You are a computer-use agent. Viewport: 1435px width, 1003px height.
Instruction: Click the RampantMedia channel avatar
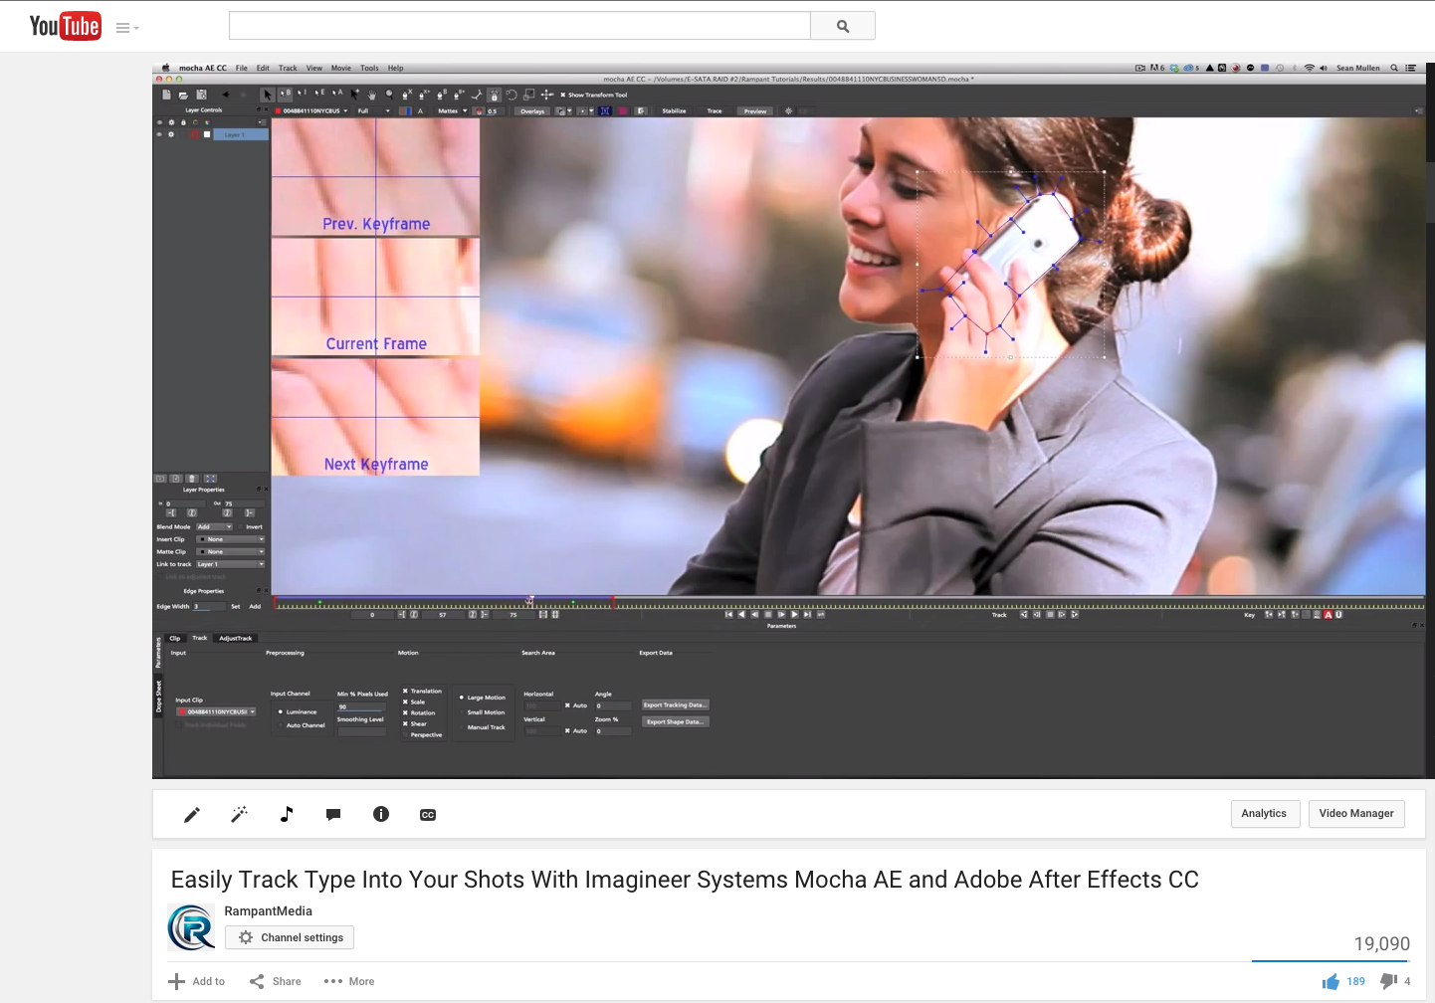pyautogui.click(x=191, y=927)
